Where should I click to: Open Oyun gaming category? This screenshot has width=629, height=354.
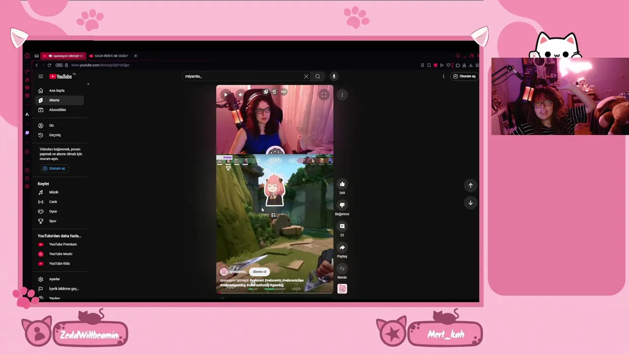pos(60,211)
